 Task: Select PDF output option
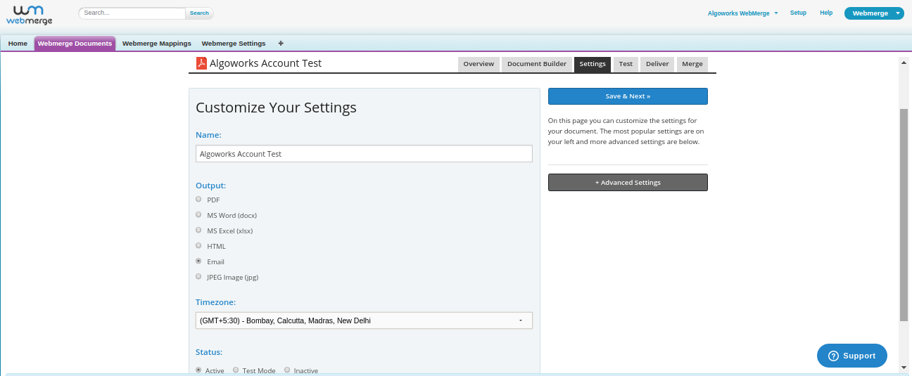(x=198, y=200)
